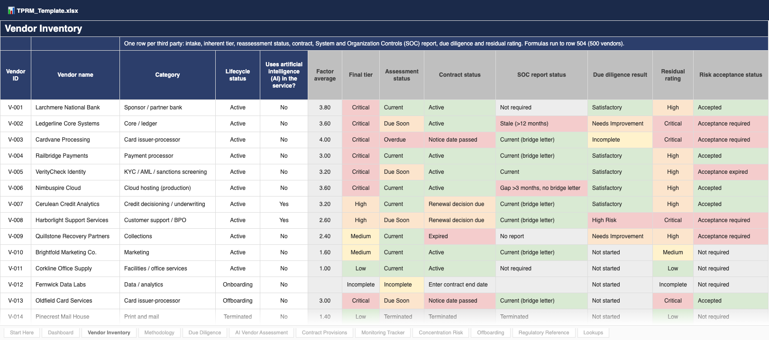Viewport: 769px width, 340px height.
Task: Click the Vendor Inventory sheet title
Action: pos(44,28)
